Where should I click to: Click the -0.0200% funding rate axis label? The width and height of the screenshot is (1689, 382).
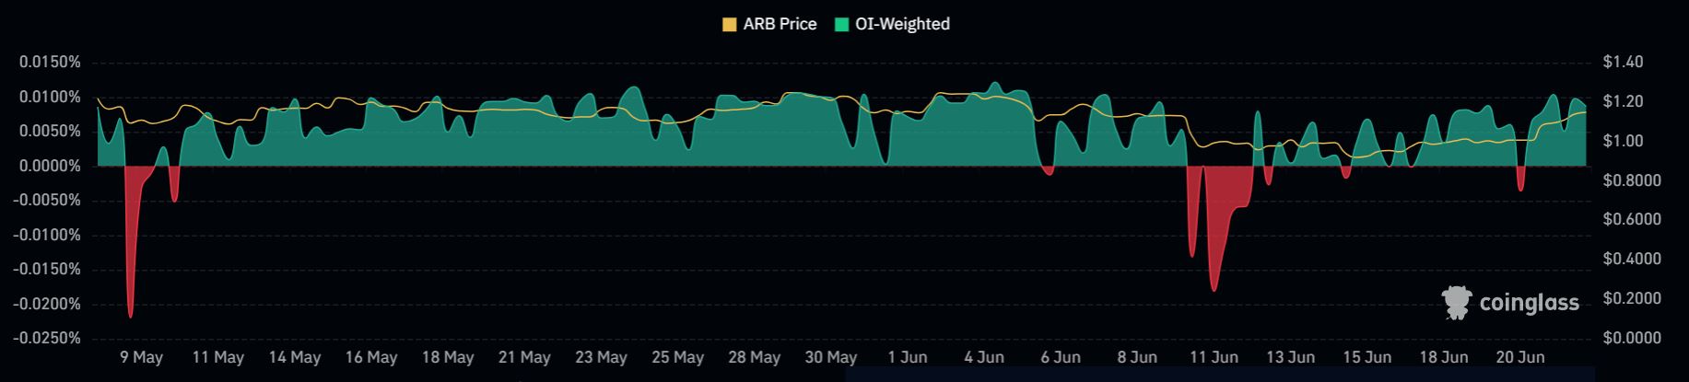pyautogui.click(x=48, y=304)
